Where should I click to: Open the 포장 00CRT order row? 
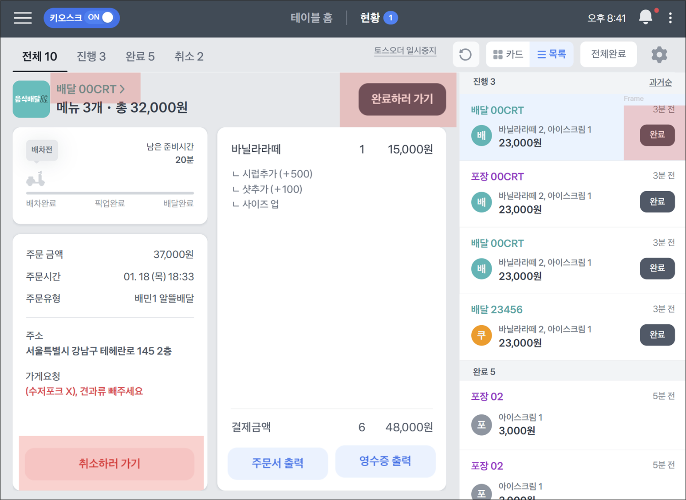572,194
